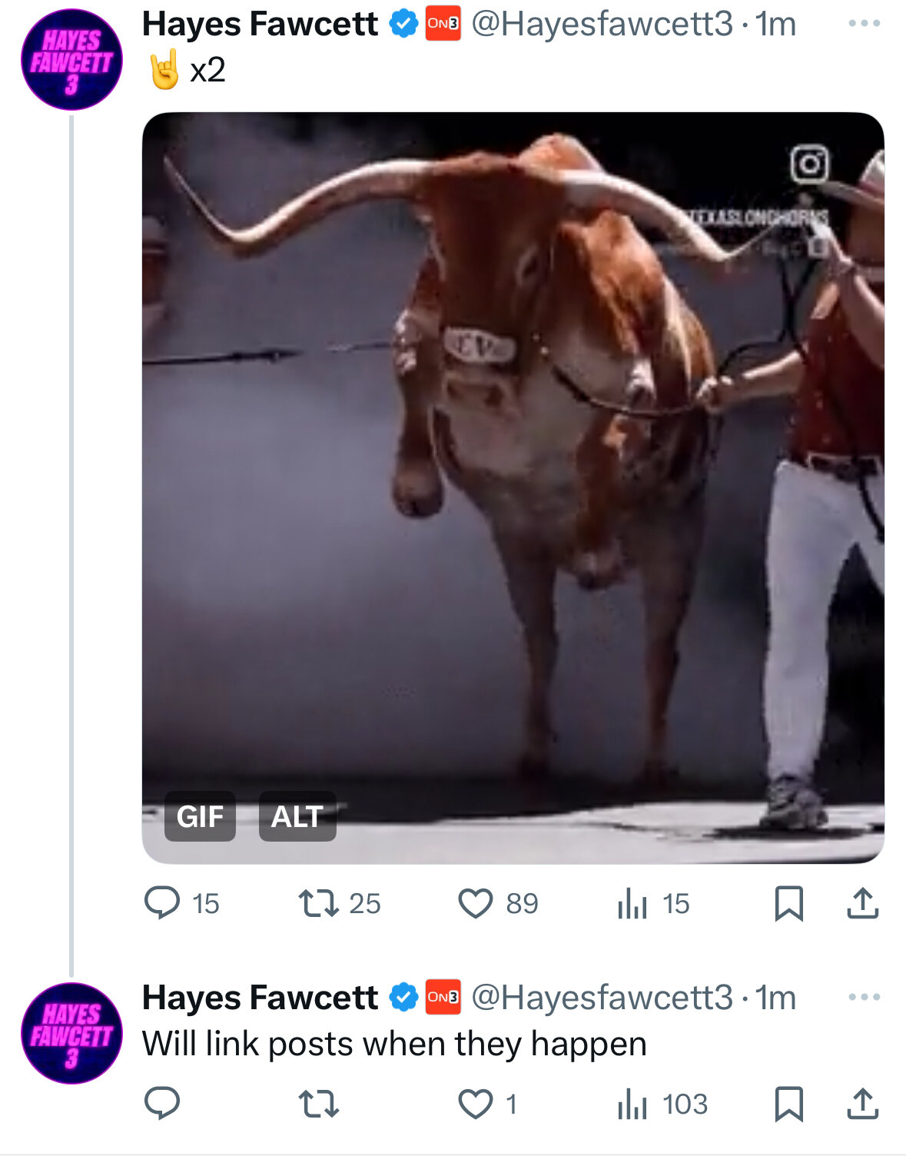The width and height of the screenshot is (906, 1156).
Task: Repost the tweet with 25 reposts
Action: [339, 903]
